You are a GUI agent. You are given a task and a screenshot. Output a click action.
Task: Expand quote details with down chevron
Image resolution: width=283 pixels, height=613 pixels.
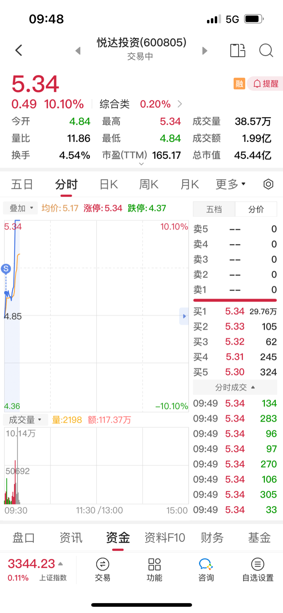(x=141, y=164)
